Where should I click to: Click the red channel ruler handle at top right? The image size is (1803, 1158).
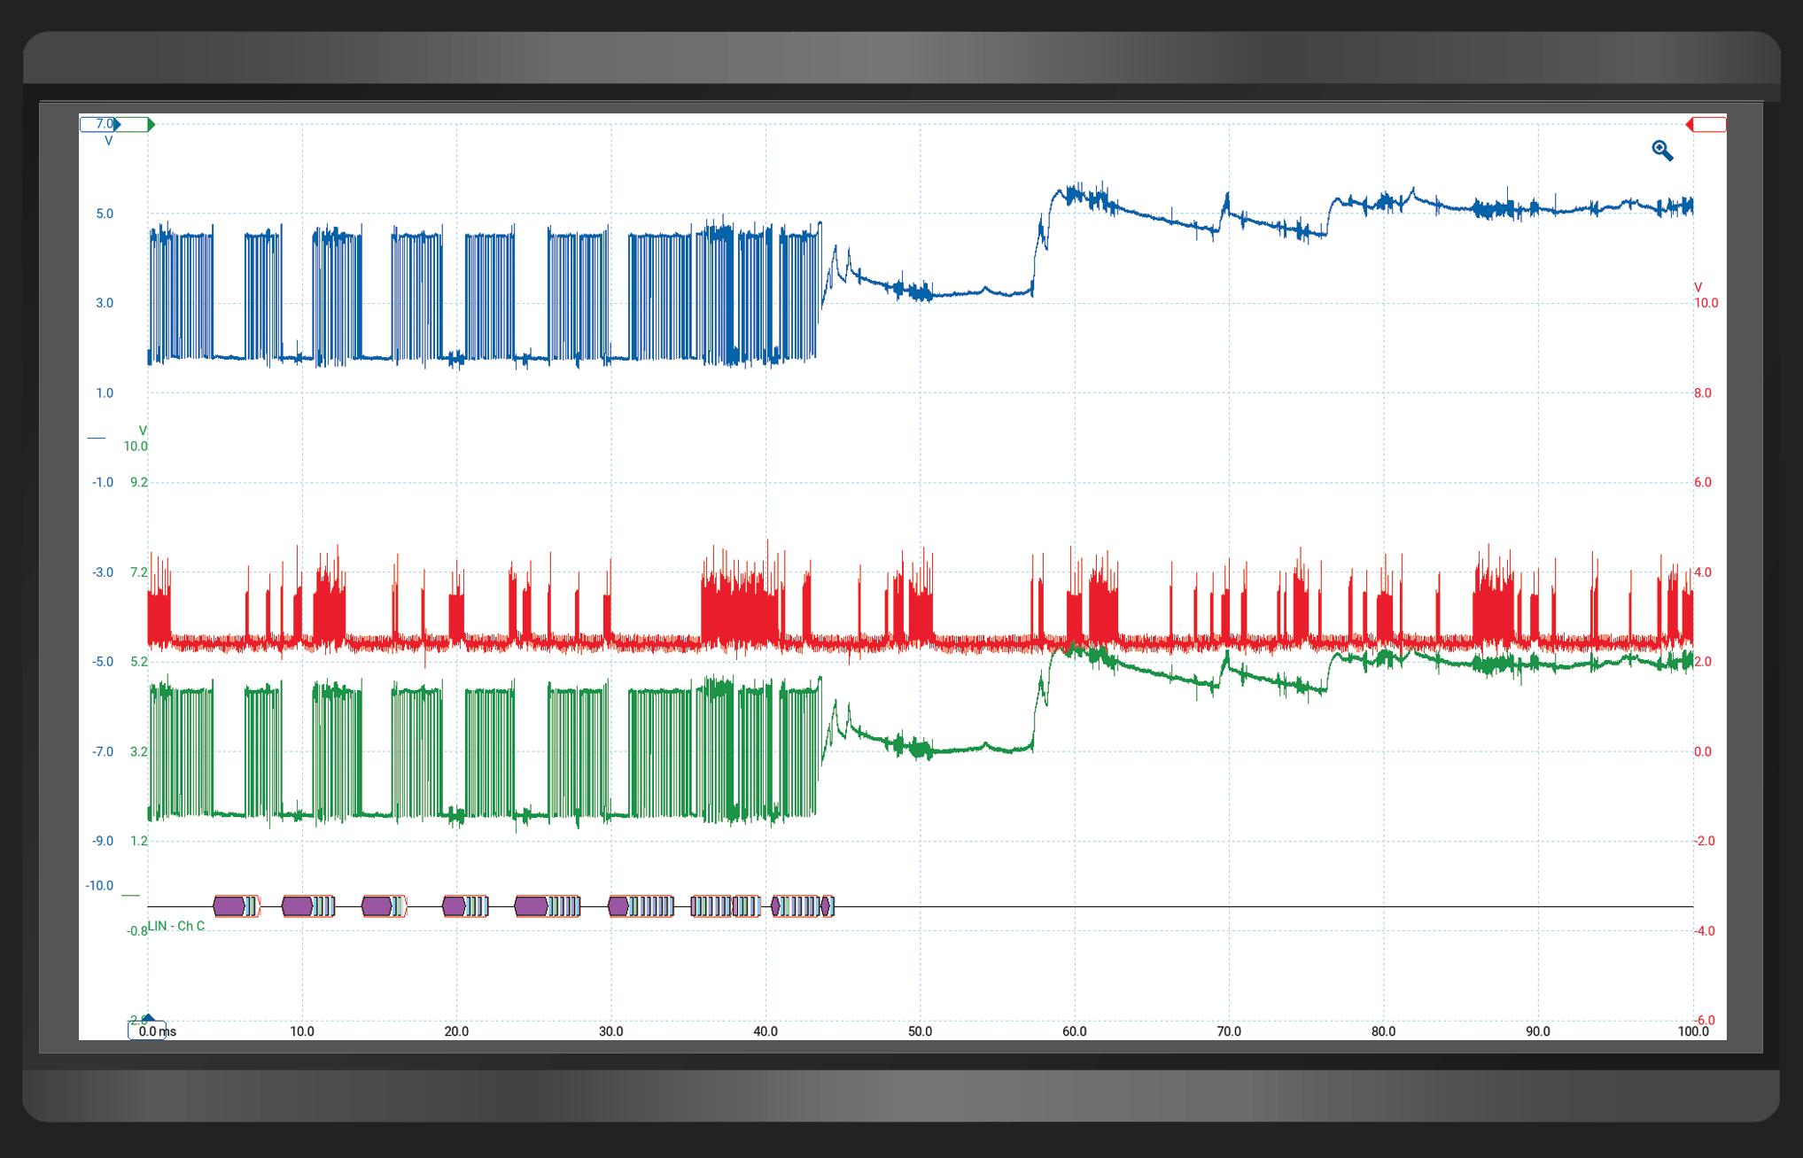pyautogui.click(x=1706, y=124)
